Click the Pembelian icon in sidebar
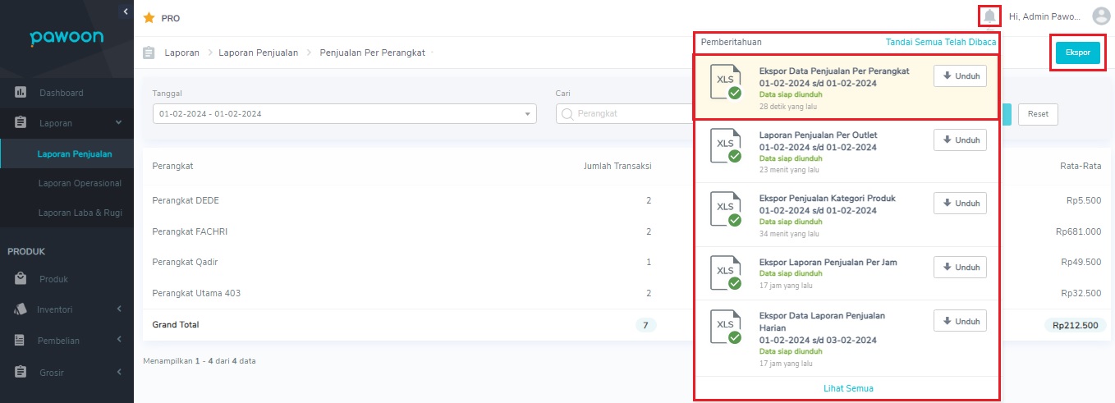 (21, 340)
